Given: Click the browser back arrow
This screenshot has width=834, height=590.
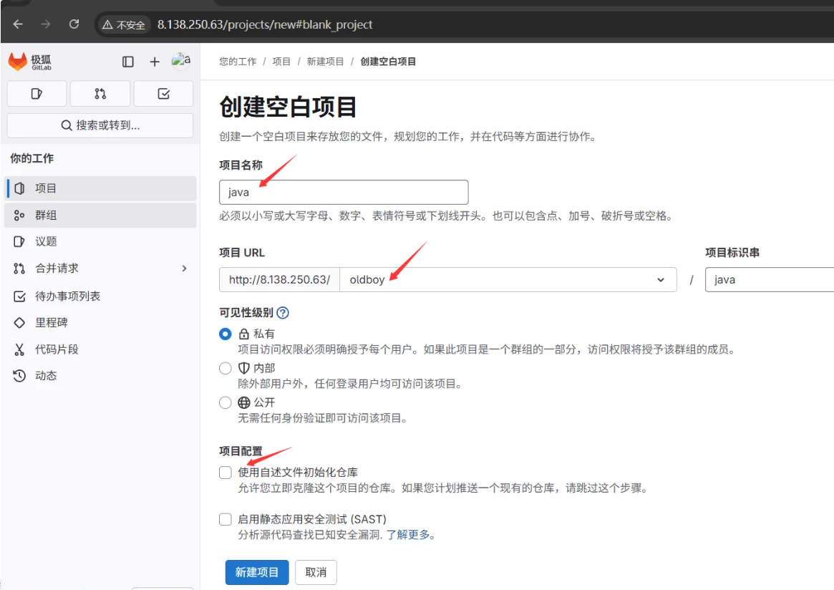Looking at the screenshot, I should point(18,24).
